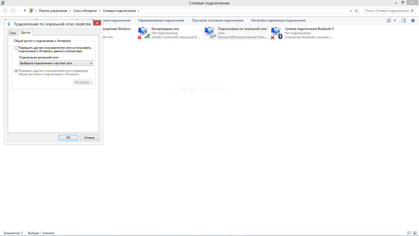Open Help with the question mark icon

tap(413, 20)
